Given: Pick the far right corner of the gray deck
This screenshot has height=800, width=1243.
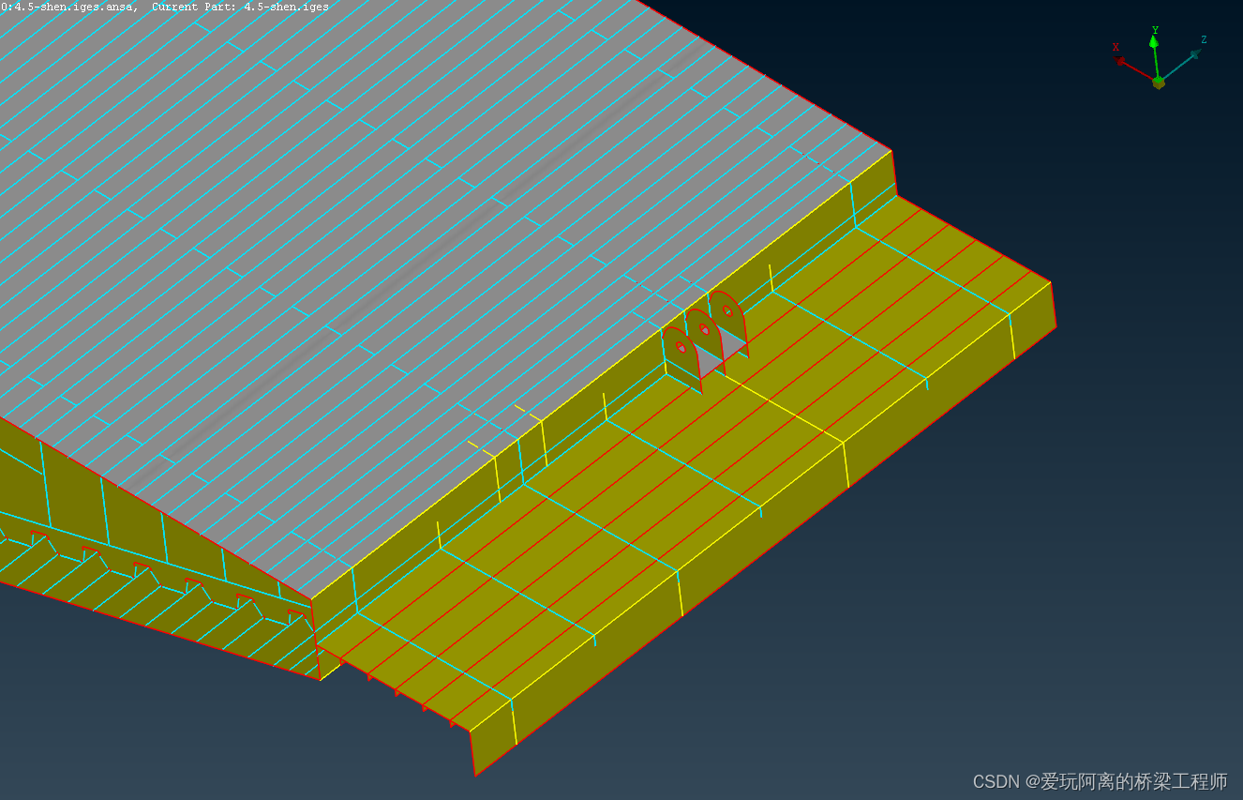Looking at the screenshot, I should (x=891, y=150).
